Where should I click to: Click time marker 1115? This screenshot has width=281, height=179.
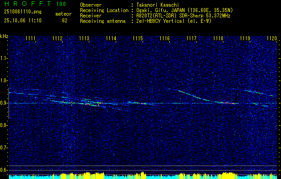point(138,38)
